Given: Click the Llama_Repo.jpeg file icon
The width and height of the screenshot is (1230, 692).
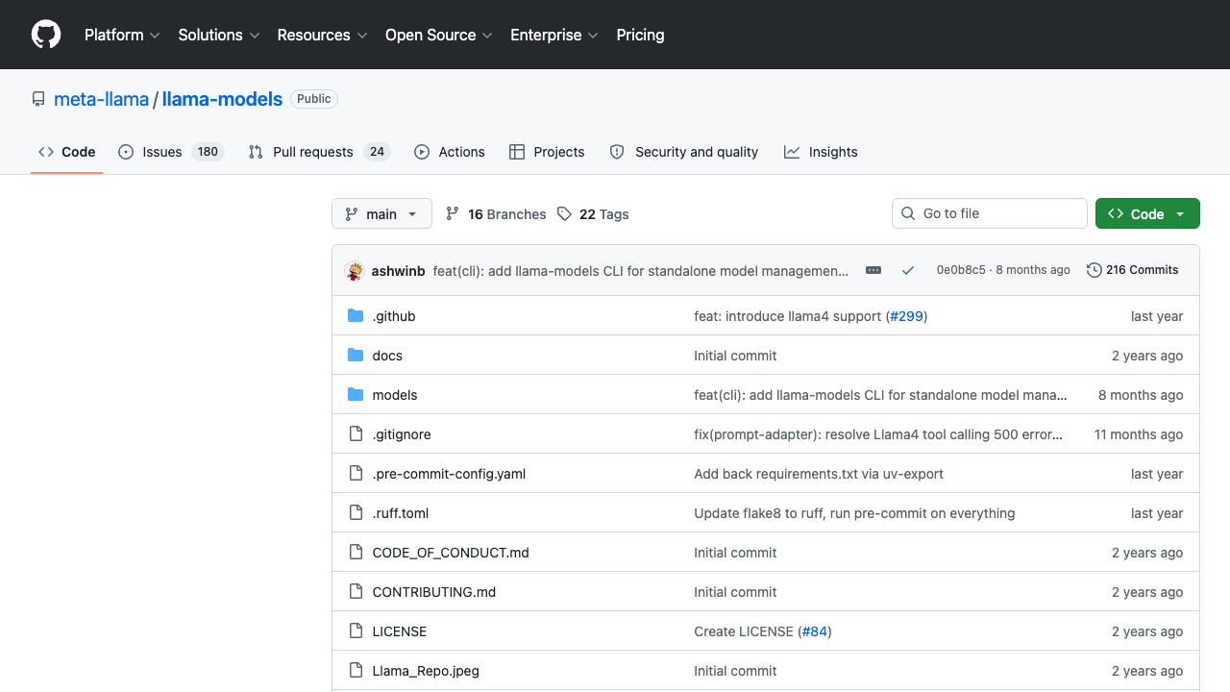Looking at the screenshot, I should pyautogui.click(x=356, y=671).
